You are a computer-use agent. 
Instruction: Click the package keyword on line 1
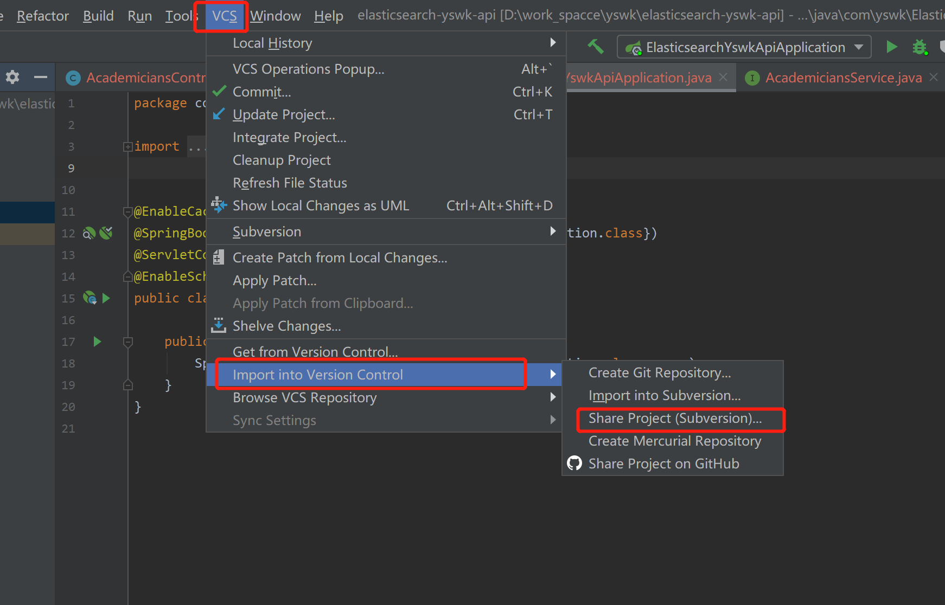point(160,103)
